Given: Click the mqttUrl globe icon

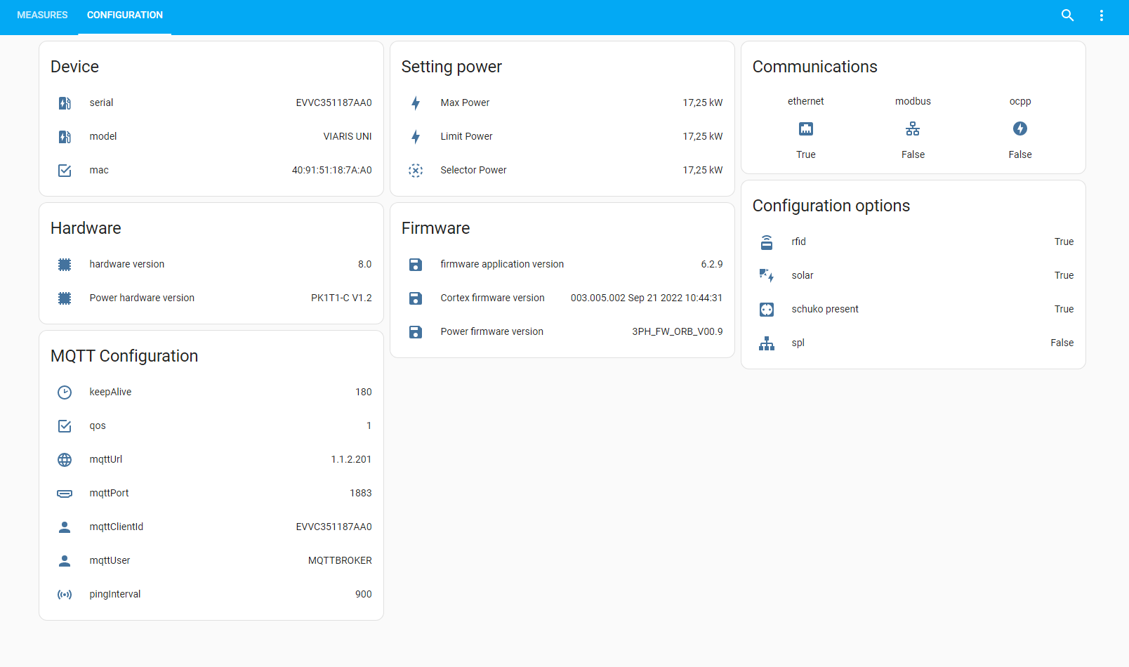Looking at the screenshot, I should coord(65,460).
